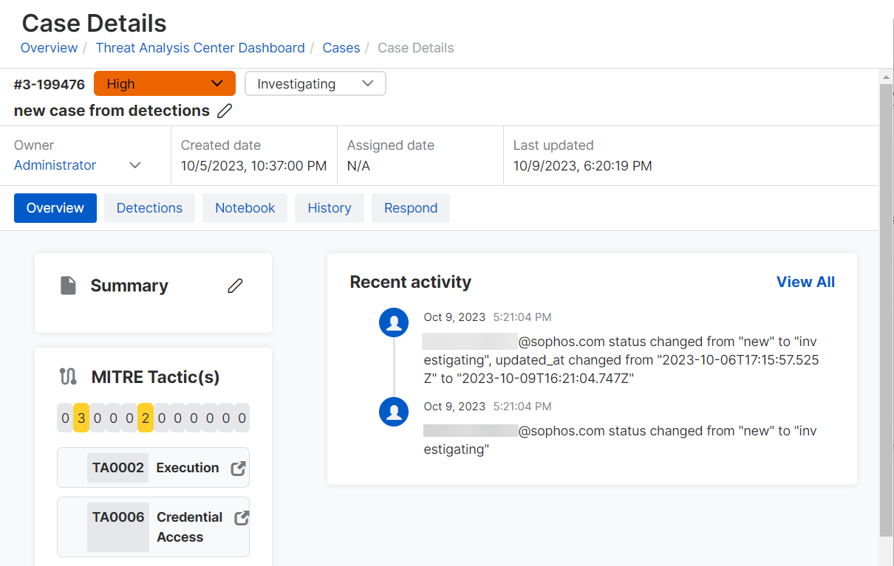Click second user avatar in Recent activity
The height and width of the screenshot is (566, 894).
[x=394, y=412]
